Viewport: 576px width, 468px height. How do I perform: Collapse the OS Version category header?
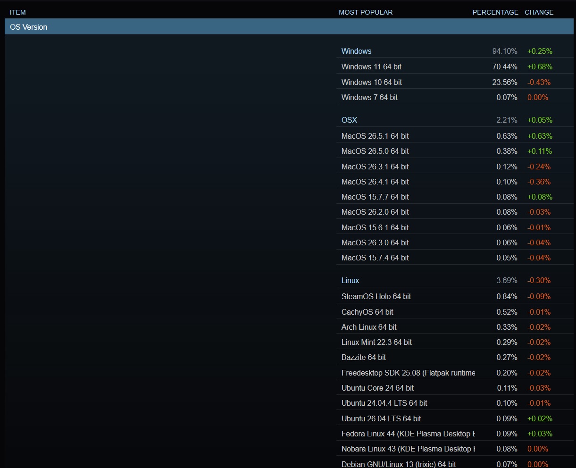coord(289,27)
